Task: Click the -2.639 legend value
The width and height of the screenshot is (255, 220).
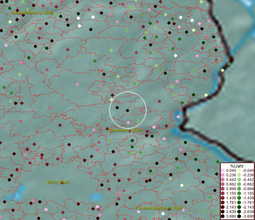Action: click(x=248, y=212)
